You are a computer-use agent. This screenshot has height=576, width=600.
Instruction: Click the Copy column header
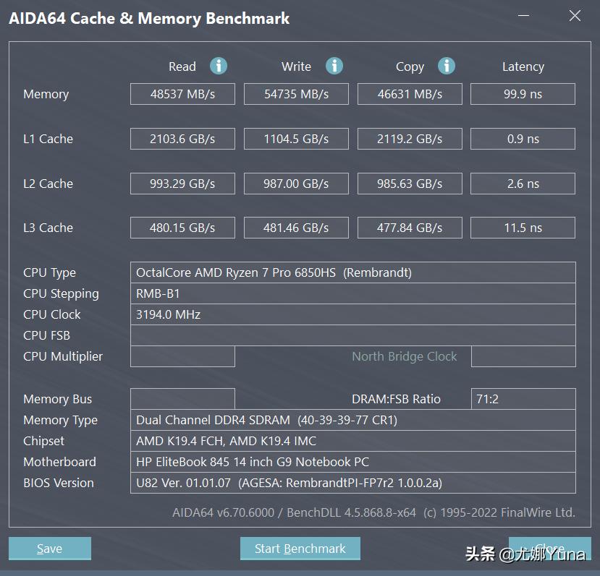click(410, 67)
